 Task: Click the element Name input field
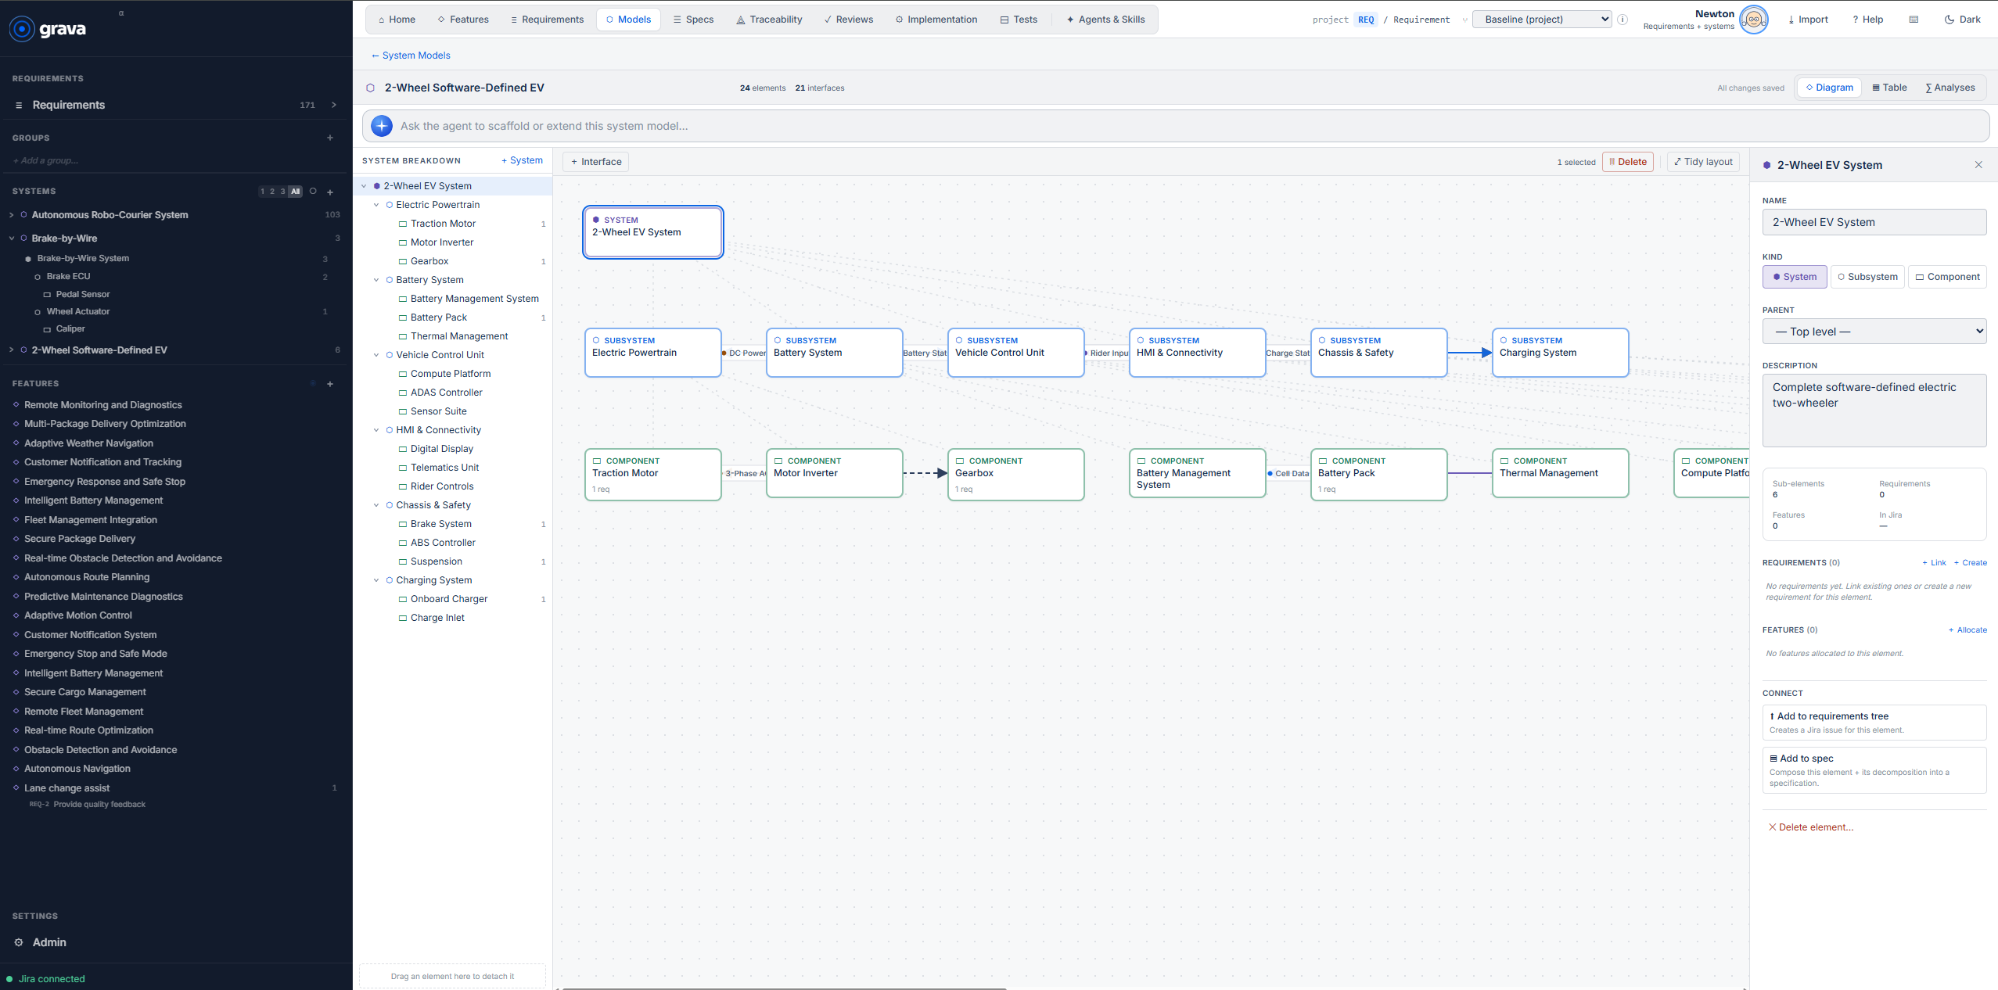click(1874, 222)
